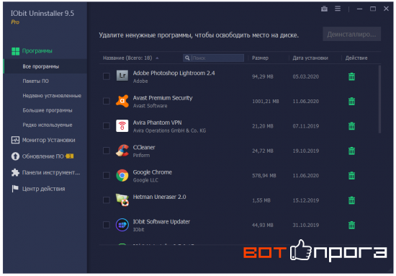Screen dimensions: 396x276
Task: Tick the Avast Premium Security checkbox
Action: [107, 101]
